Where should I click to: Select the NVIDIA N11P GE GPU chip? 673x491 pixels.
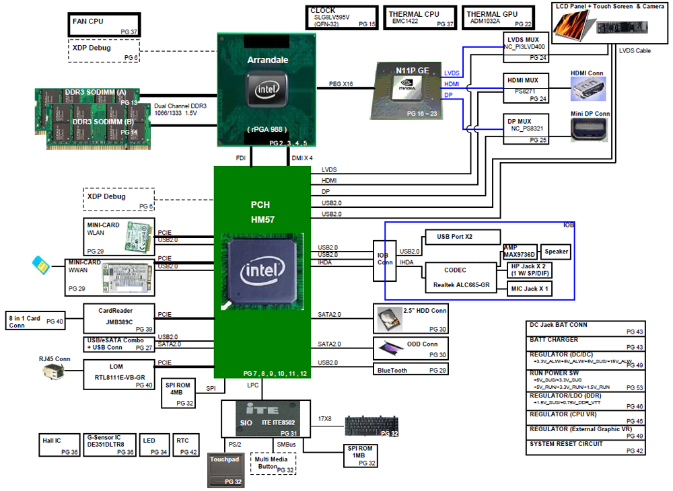pyautogui.click(x=406, y=91)
